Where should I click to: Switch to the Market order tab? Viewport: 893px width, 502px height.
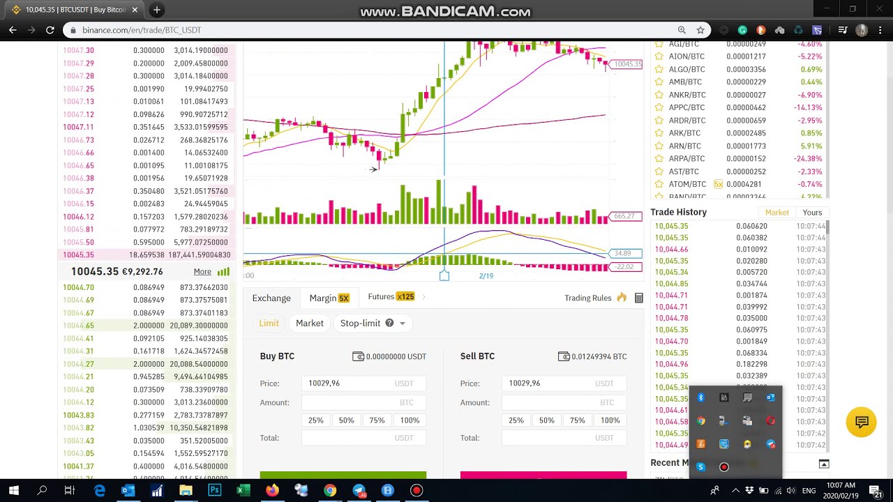coord(310,323)
